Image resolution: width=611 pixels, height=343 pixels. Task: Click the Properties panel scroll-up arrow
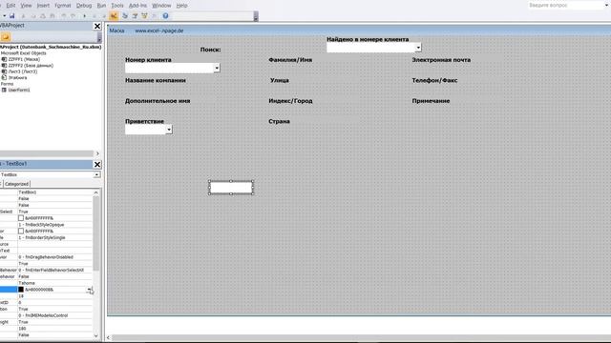coord(95,192)
